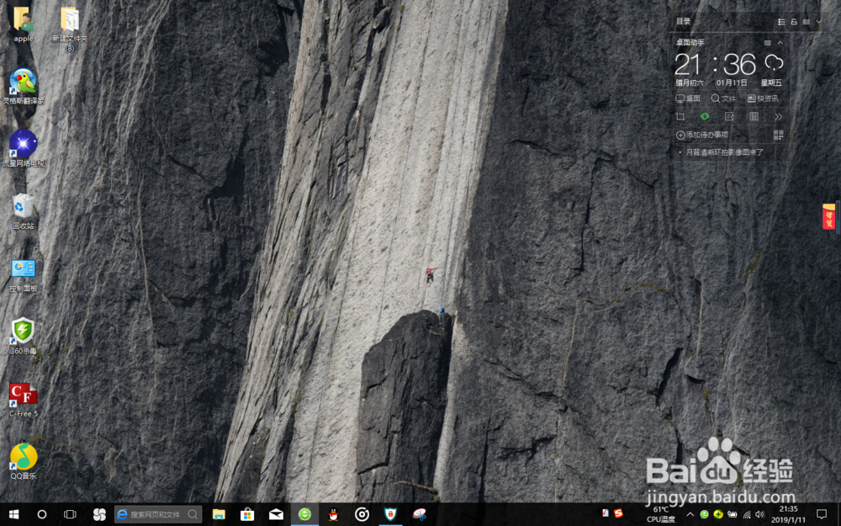This screenshot has height=526, width=841.
Task: Open the notes edit icon
Action: click(x=729, y=116)
